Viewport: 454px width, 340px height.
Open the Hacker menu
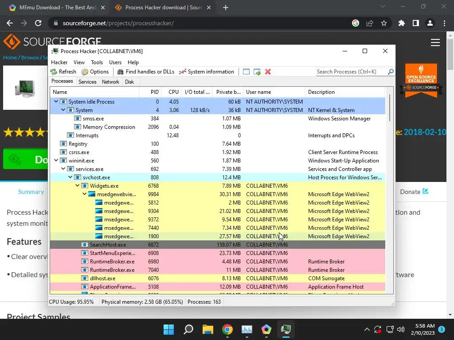coord(59,62)
